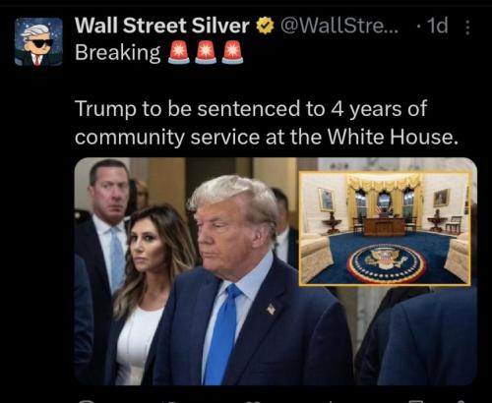Viewport: 492px width, 403px height.
Task: Click the gold verified checkmark badge
Action: pyautogui.click(x=265, y=26)
